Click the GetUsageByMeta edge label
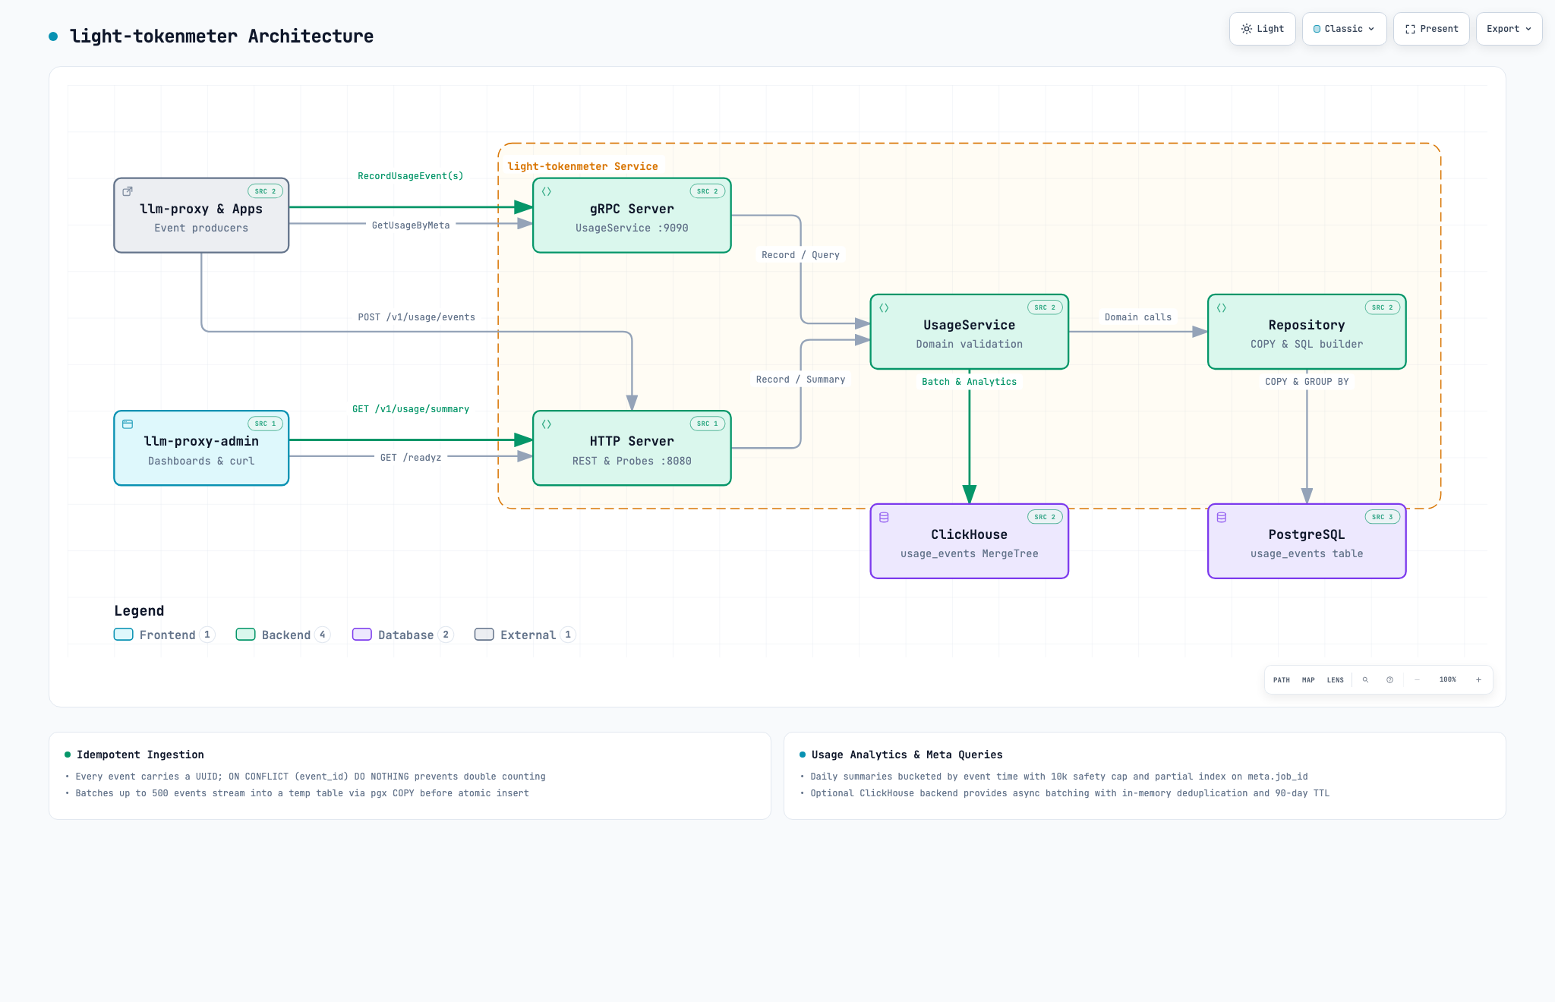 pyautogui.click(x=411, y=225)
